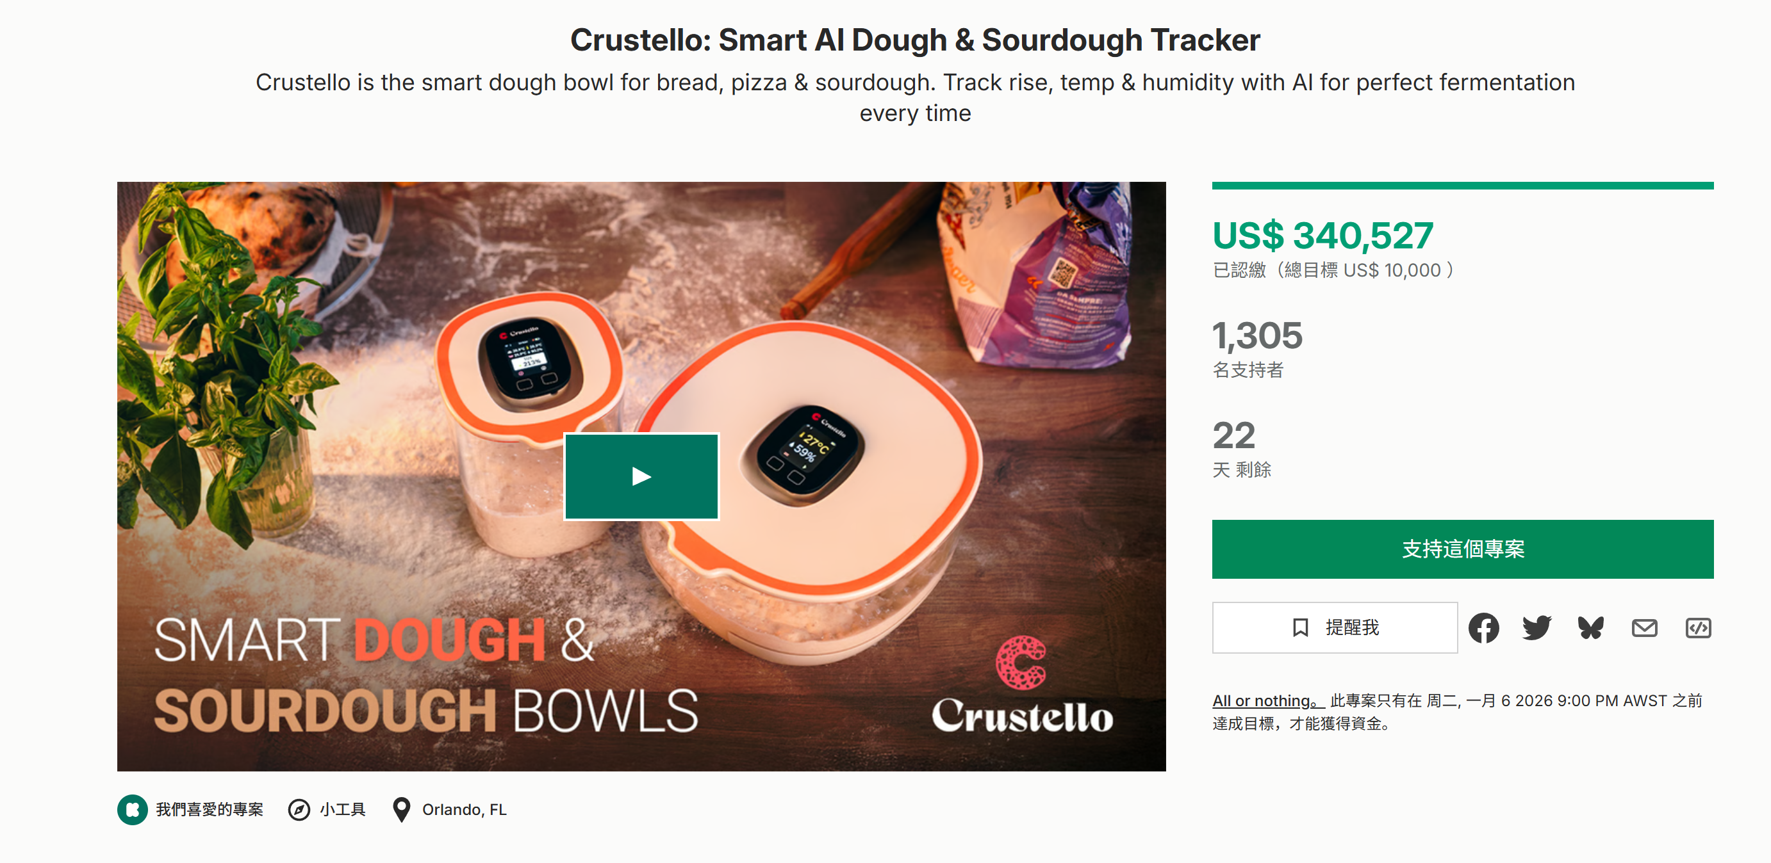
Task: Play the Crustello campaign video
Action: [641, 476]
